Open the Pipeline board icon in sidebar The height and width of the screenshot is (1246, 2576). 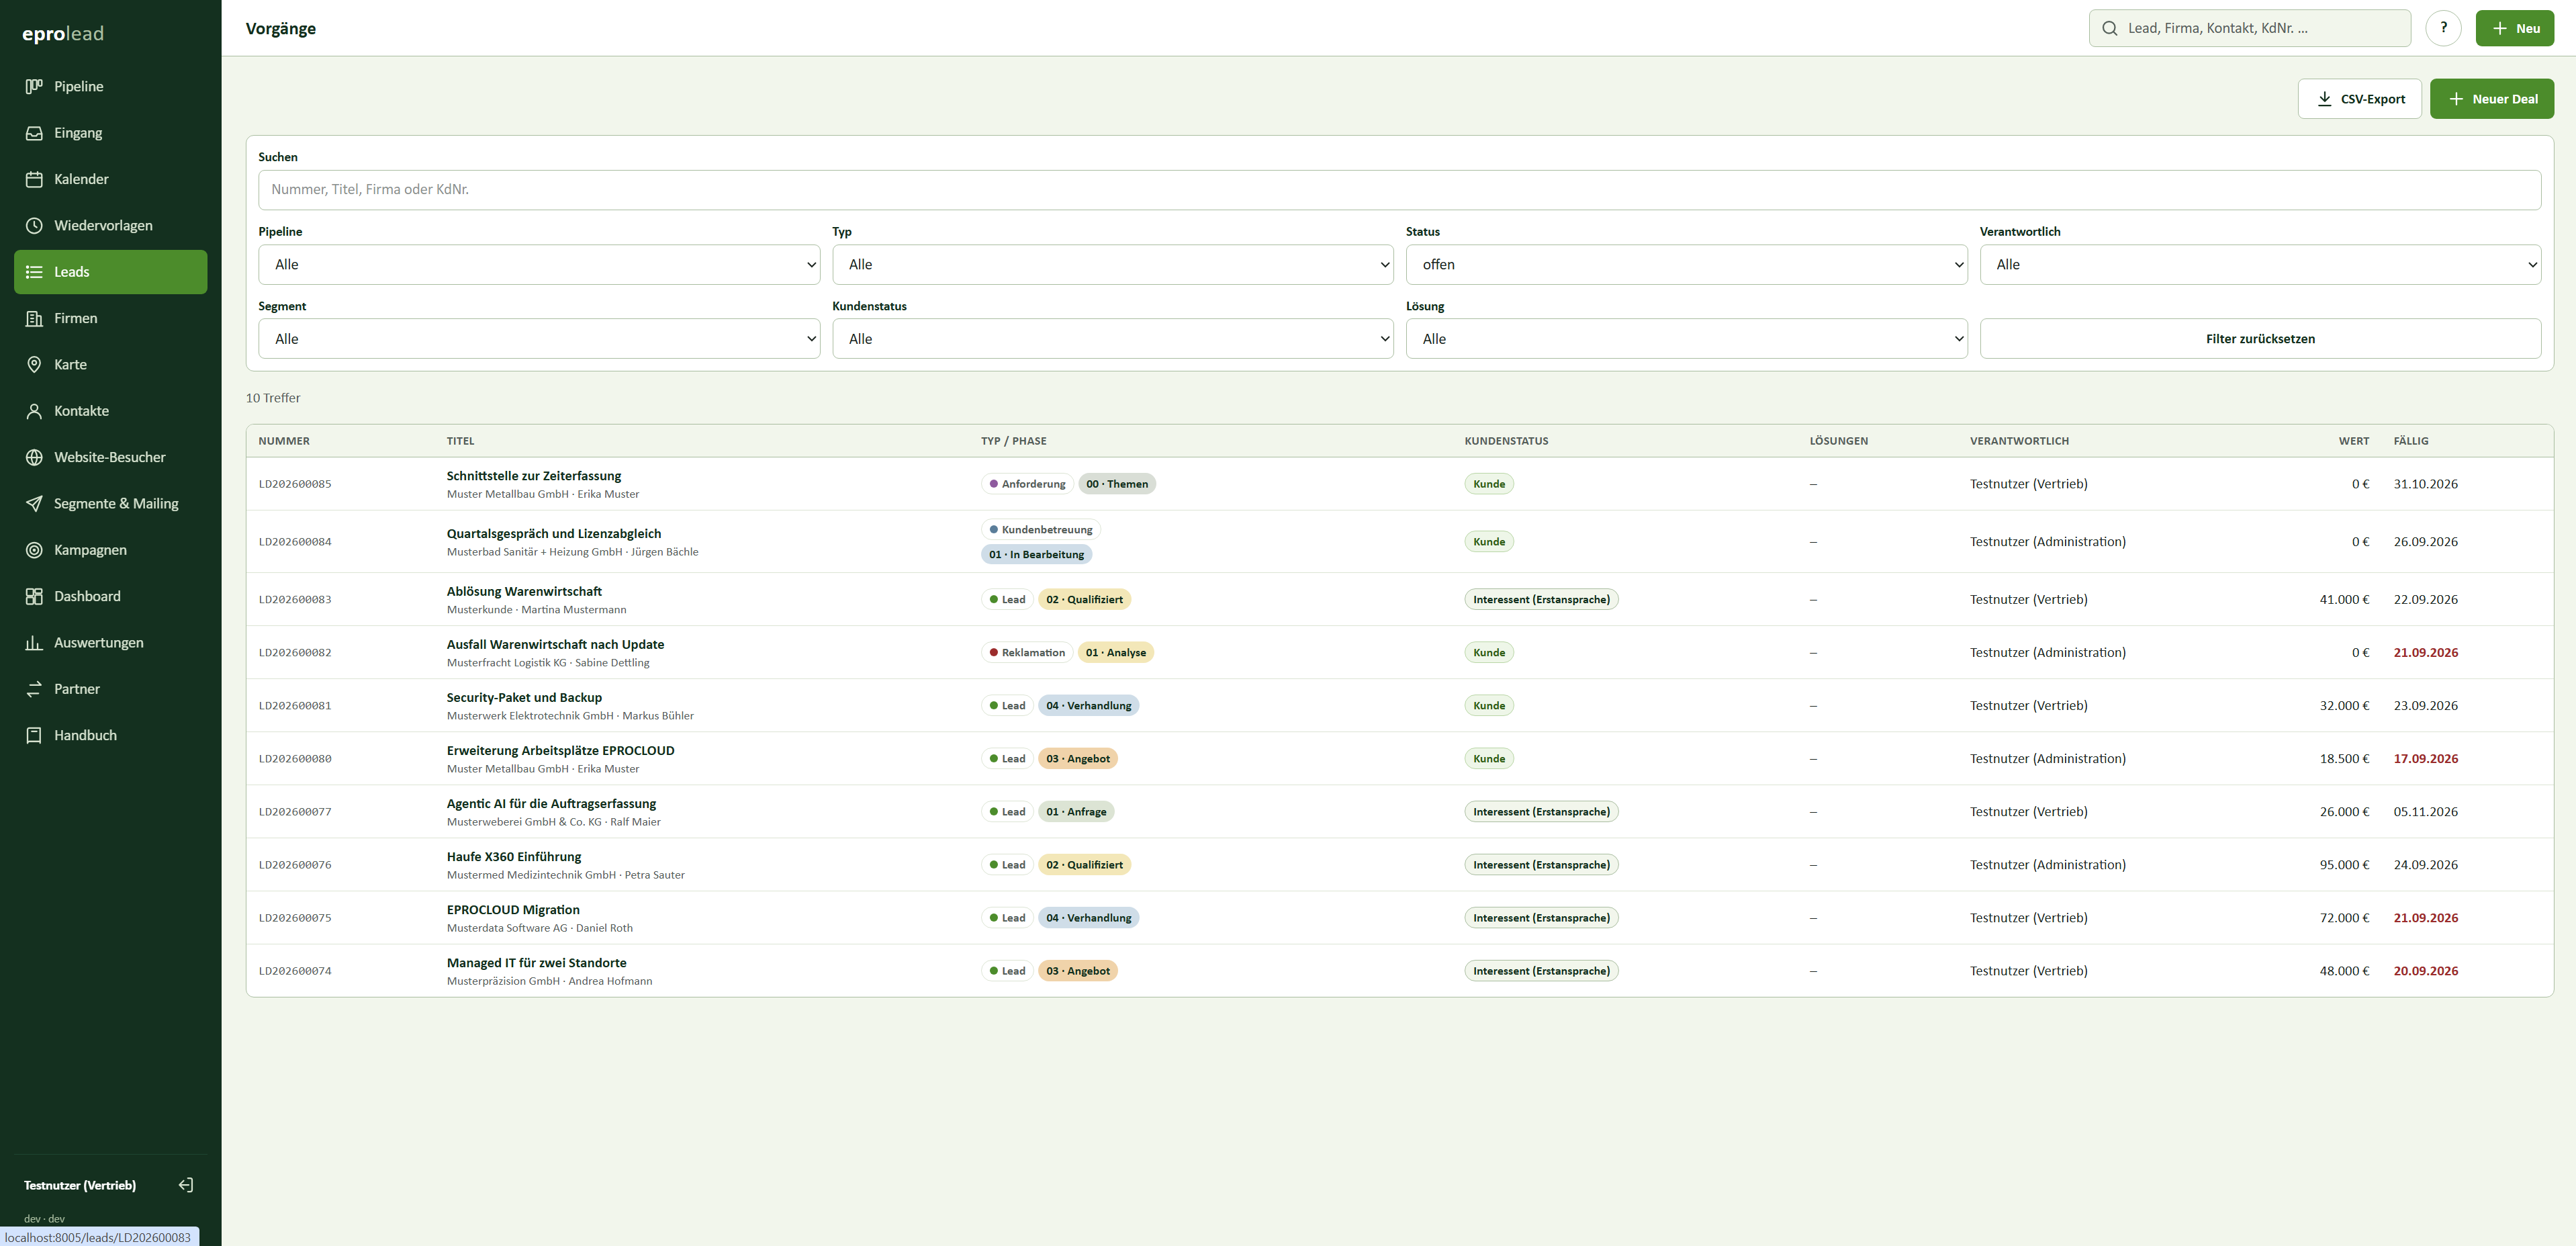(x=34, y=86)
